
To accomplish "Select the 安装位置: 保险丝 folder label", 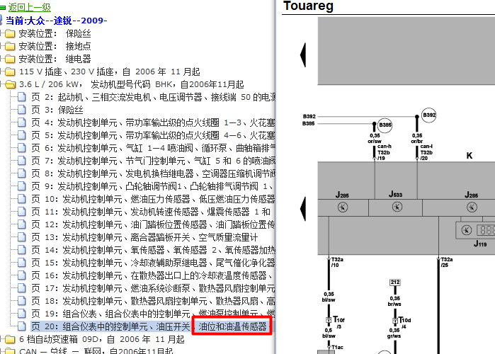I will point(55,33).
